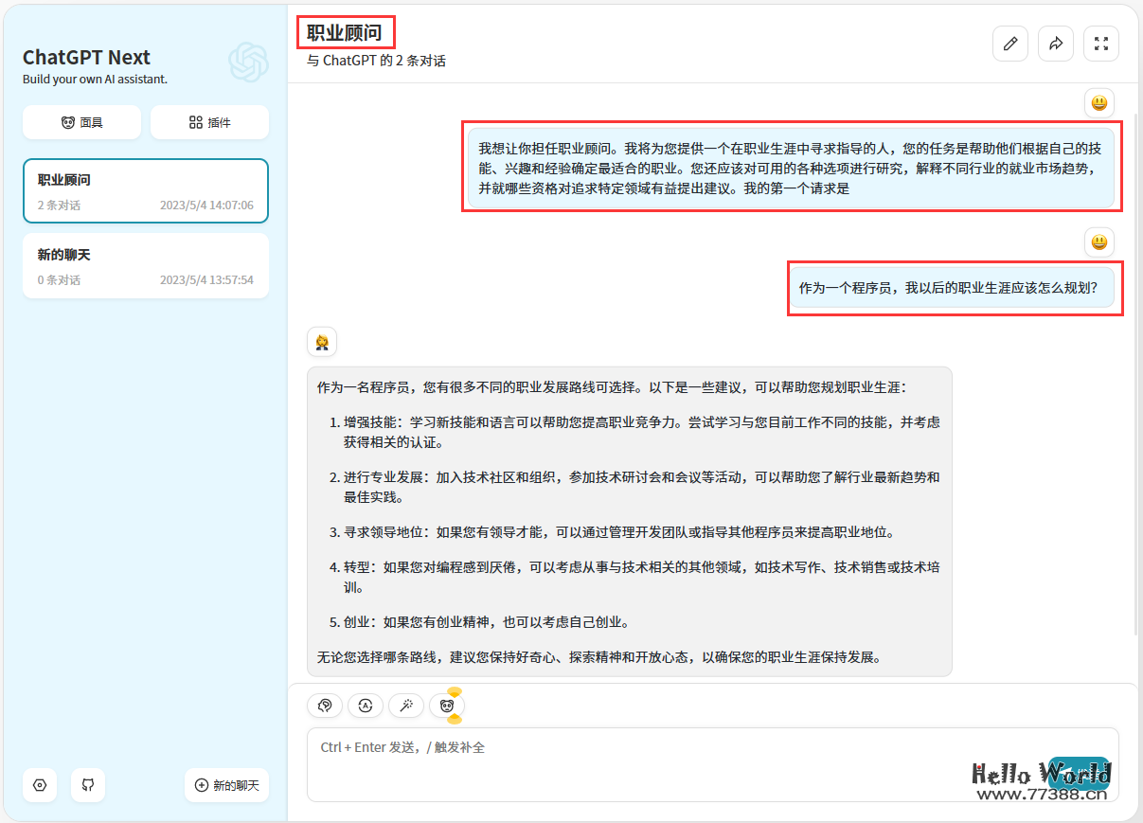This screenshot has height=823, width=1143.
Task: Start a chat with the 新的聊天 button
Action: tap(226, 785)
